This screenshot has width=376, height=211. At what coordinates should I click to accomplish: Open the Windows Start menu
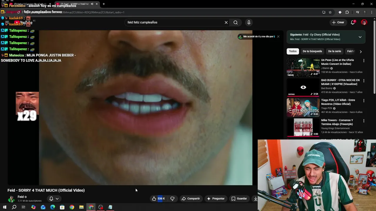4,207
